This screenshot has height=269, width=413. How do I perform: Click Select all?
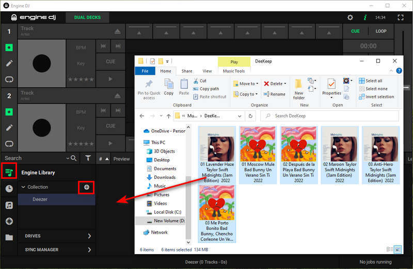tap(371, 81)
